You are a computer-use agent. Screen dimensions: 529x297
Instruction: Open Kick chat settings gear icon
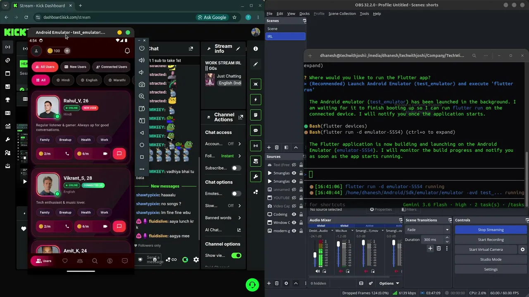click(196, 259)
